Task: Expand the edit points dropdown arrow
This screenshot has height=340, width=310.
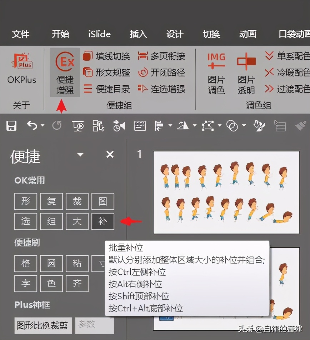Action: pyautogui.click(x=220, y=125)
